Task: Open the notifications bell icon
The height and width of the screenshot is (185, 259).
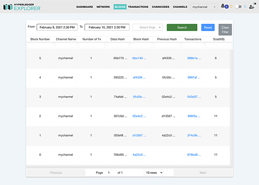Action: 223,6
